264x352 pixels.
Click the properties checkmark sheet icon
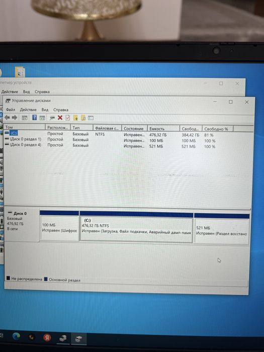pos(67,118)
